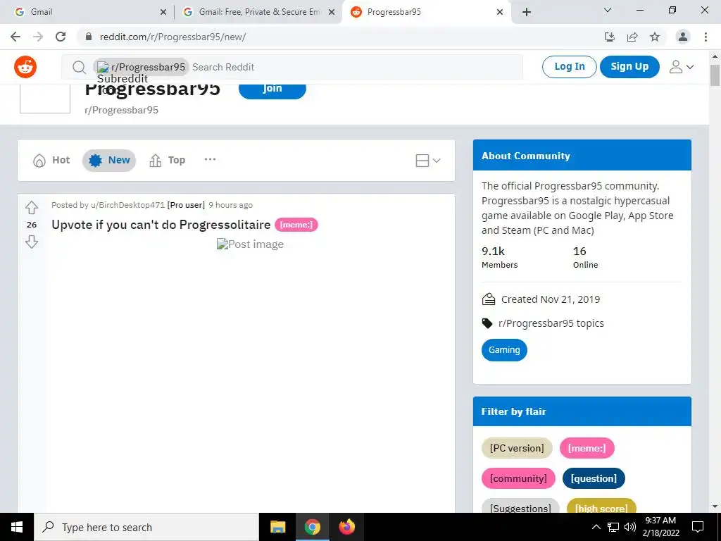Click the Reddit logo icon
Image resolution: width=721 pixels, height=541 pixels.
coord(25,67)
